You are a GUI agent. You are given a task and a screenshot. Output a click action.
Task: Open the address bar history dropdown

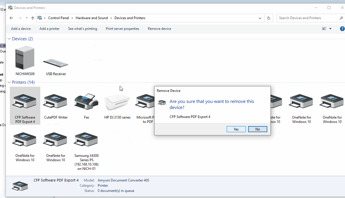pos(260,18)
